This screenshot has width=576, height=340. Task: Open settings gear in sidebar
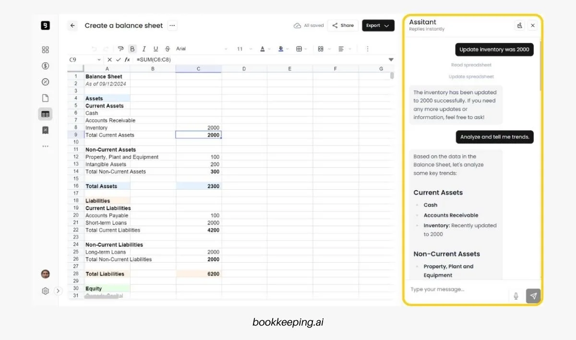(45, 291)
